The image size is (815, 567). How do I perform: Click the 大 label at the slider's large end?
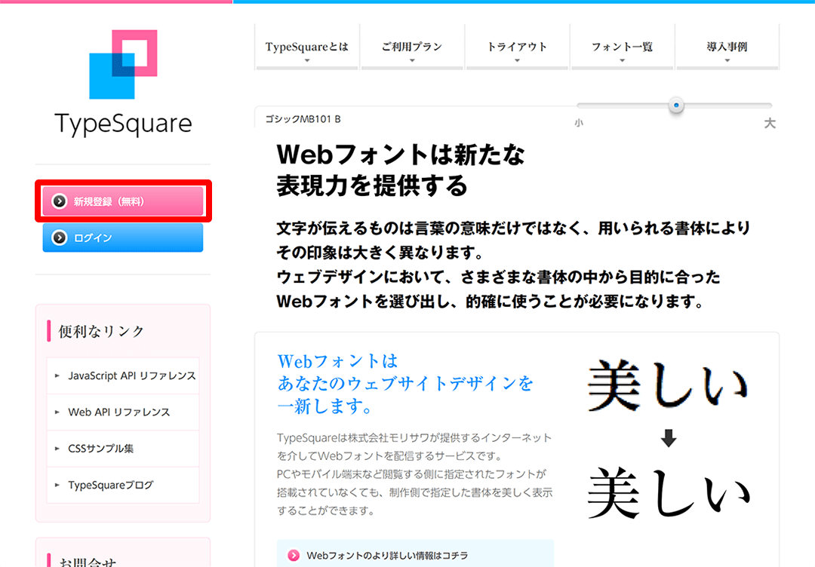[x=770, y=123]
